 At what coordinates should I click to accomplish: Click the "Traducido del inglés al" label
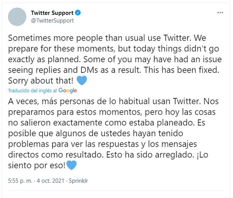coord(32,91)
